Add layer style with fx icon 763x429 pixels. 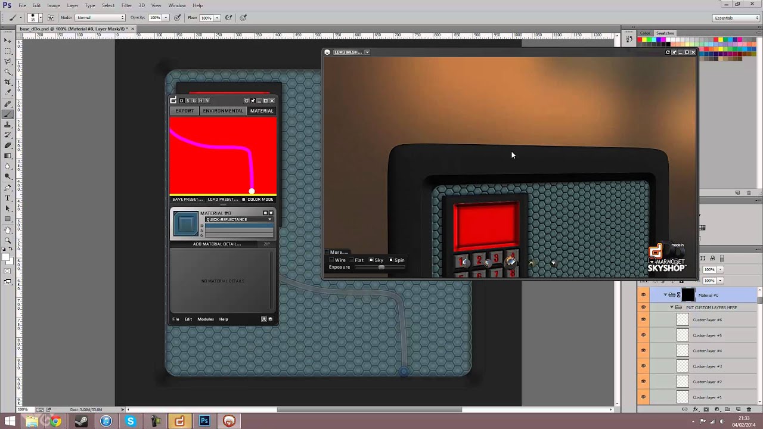(x=696, y=409)
